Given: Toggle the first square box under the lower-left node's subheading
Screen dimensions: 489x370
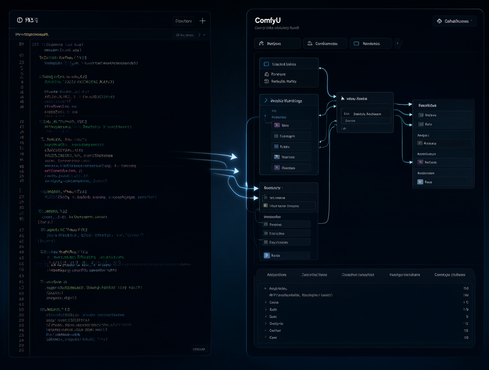Looking at the screenshot, I should coord(266,224).
